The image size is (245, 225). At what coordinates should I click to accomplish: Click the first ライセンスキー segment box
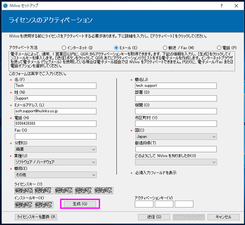point(24,191)
